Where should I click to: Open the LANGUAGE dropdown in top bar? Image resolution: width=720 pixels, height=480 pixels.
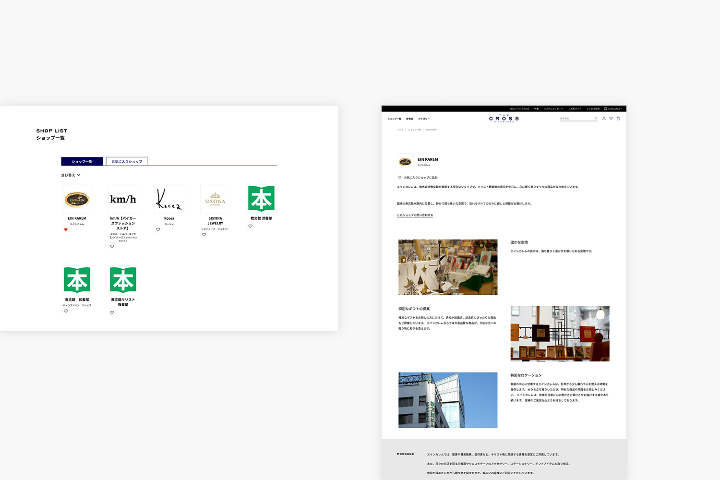pos(613,109)
